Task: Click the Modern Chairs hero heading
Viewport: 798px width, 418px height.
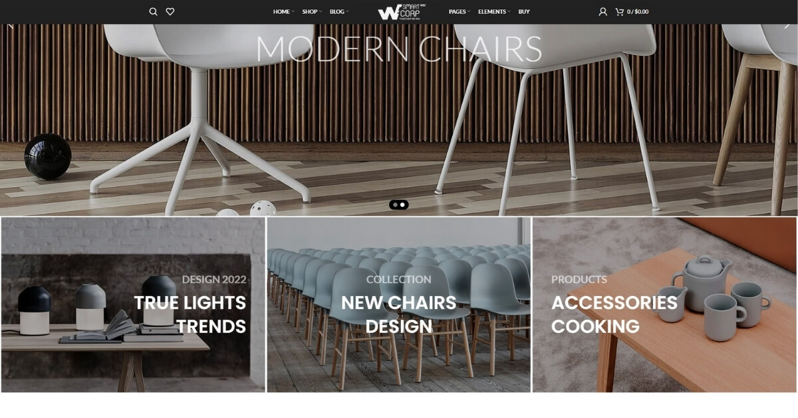Action: 399,49
